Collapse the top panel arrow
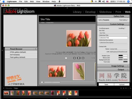Viewport: 132px width, 99px height. click(67, 8)
